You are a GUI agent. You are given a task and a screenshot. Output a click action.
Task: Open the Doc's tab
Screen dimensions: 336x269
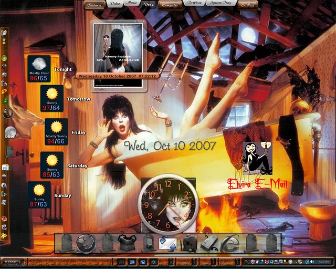(149, 4)
